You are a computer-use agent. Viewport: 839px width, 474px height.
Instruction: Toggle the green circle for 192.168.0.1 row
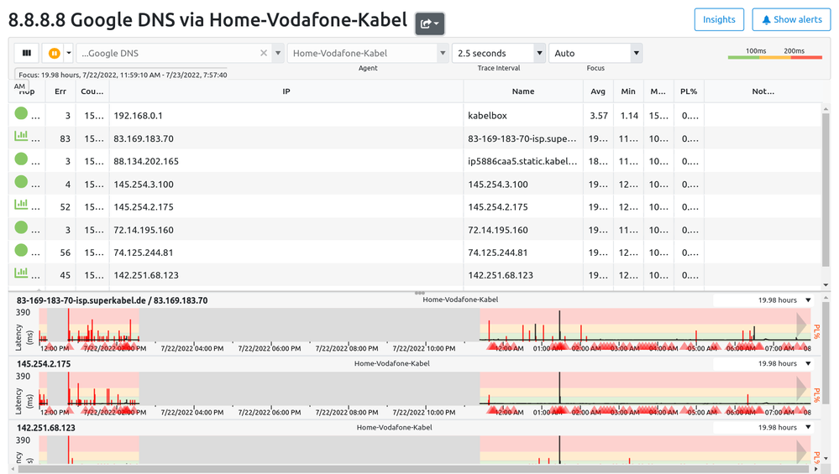point(21,113)
